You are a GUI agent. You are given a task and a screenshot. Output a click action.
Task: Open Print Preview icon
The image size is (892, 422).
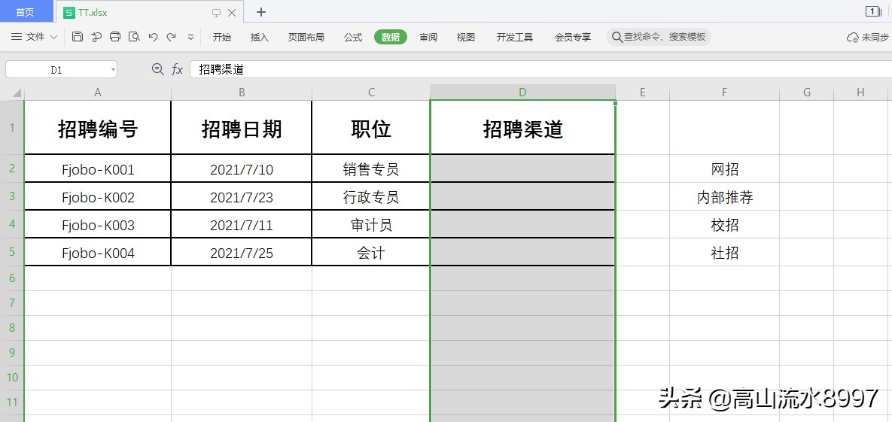[134, 37]
